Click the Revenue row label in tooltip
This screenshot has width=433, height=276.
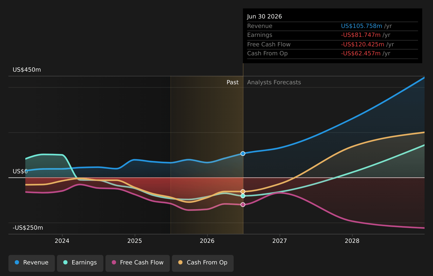click(x=260, y=26)
